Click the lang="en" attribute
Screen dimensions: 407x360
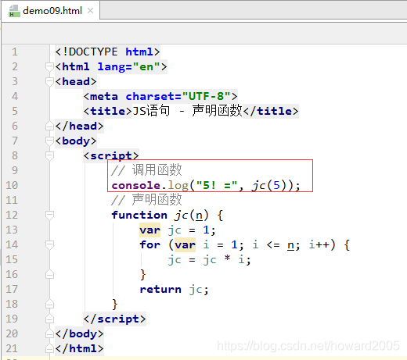(x=128, y=67)
